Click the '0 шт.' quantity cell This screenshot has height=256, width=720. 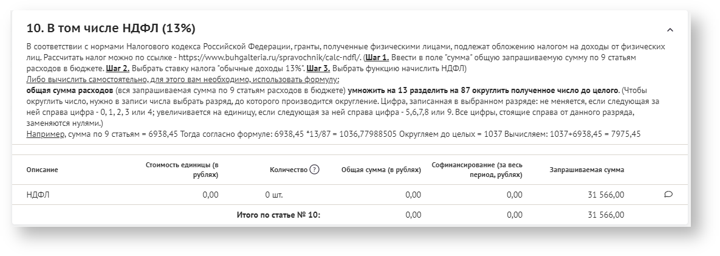[x=274, y=195]
